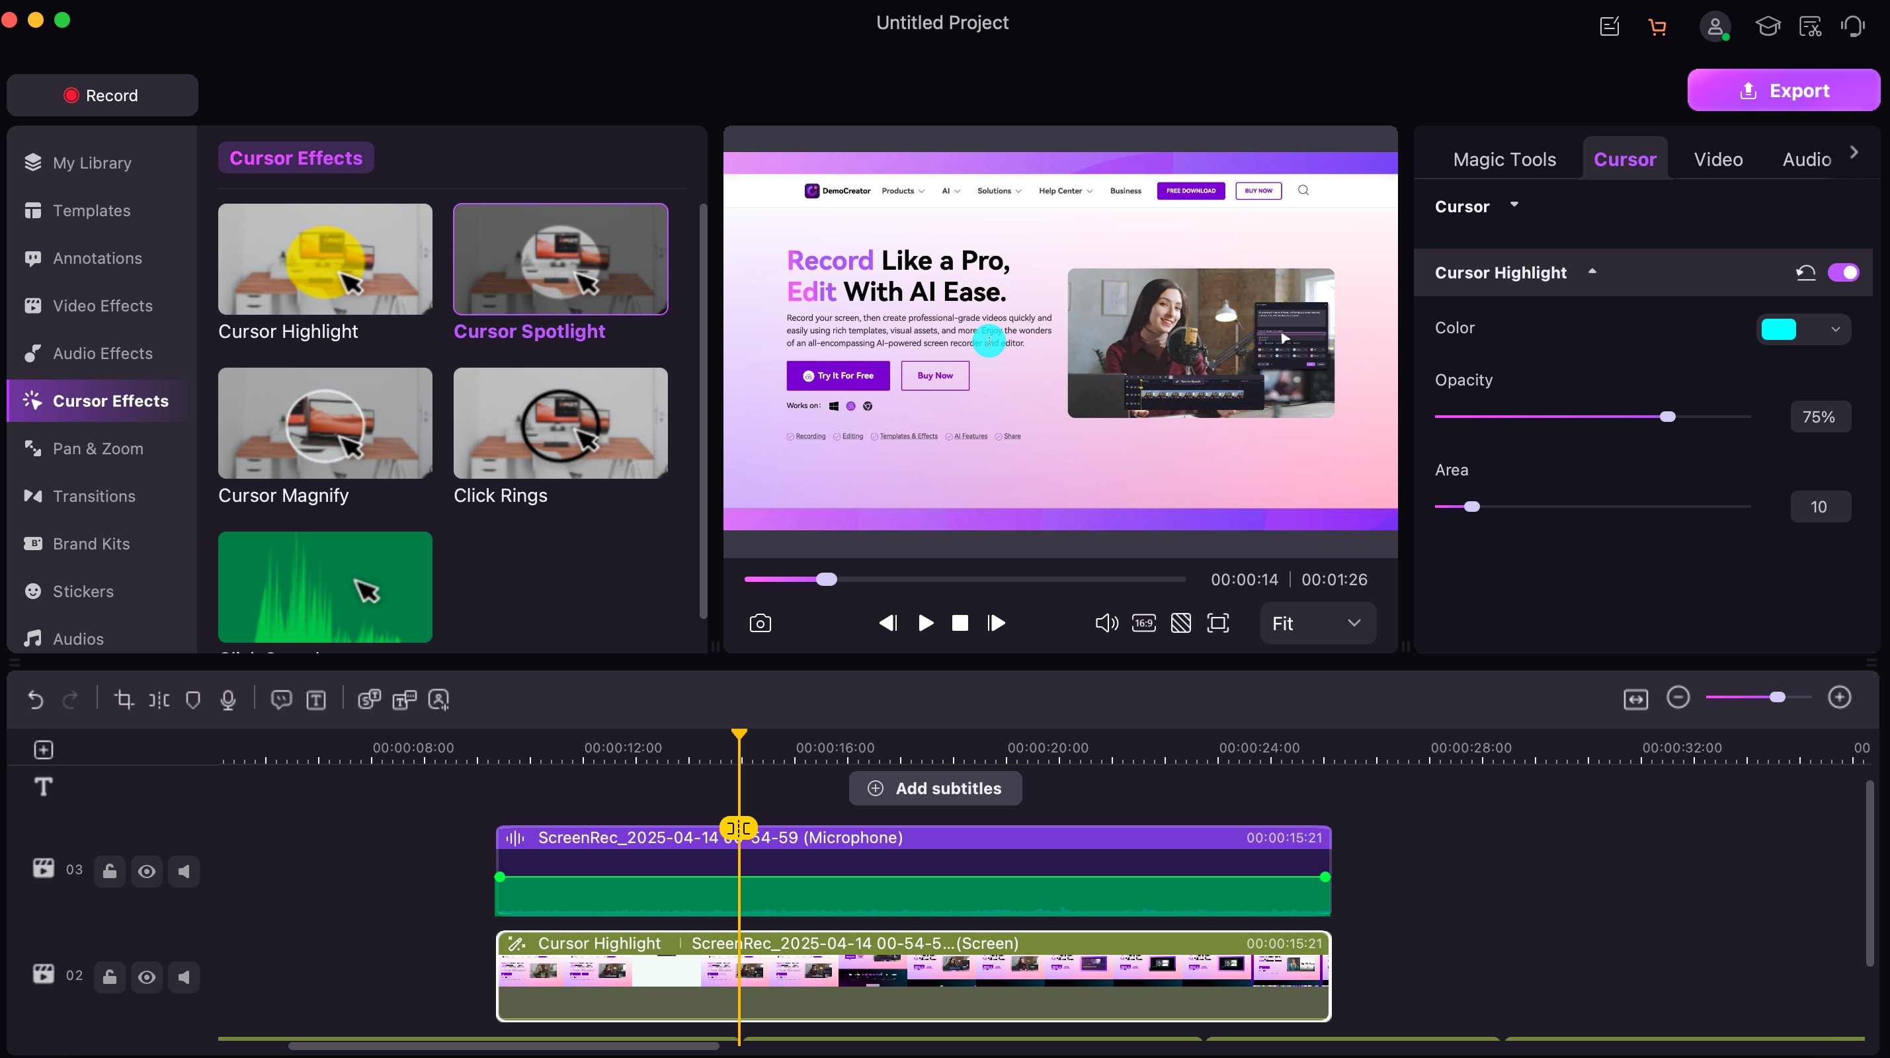Take a snapshot with the camera icon
1890x1058 pixels.
point(760,623)
